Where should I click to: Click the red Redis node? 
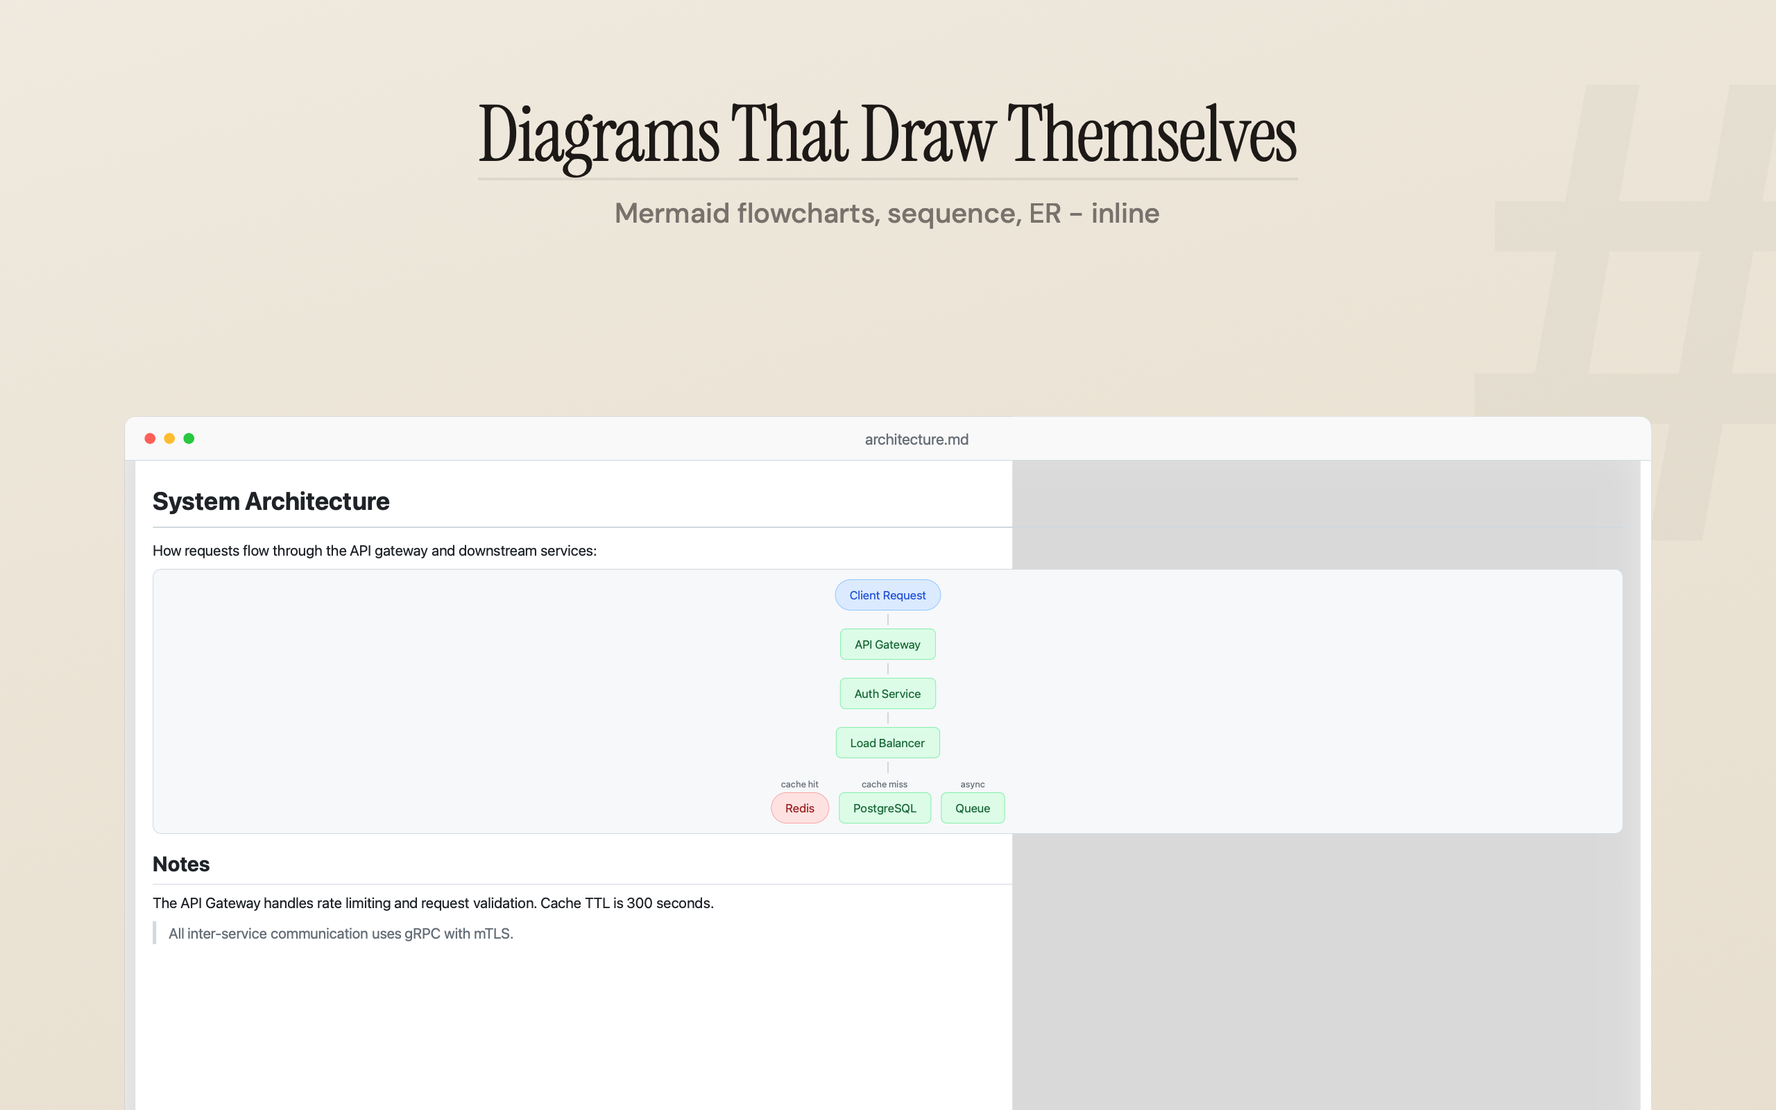[x=799, y=808]
